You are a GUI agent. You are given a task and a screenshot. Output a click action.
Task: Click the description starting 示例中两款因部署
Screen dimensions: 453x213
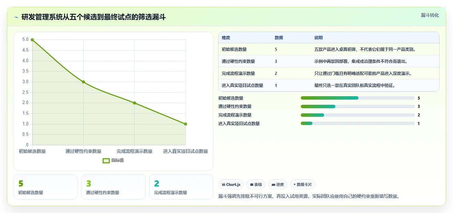click(x=361, y=61)
